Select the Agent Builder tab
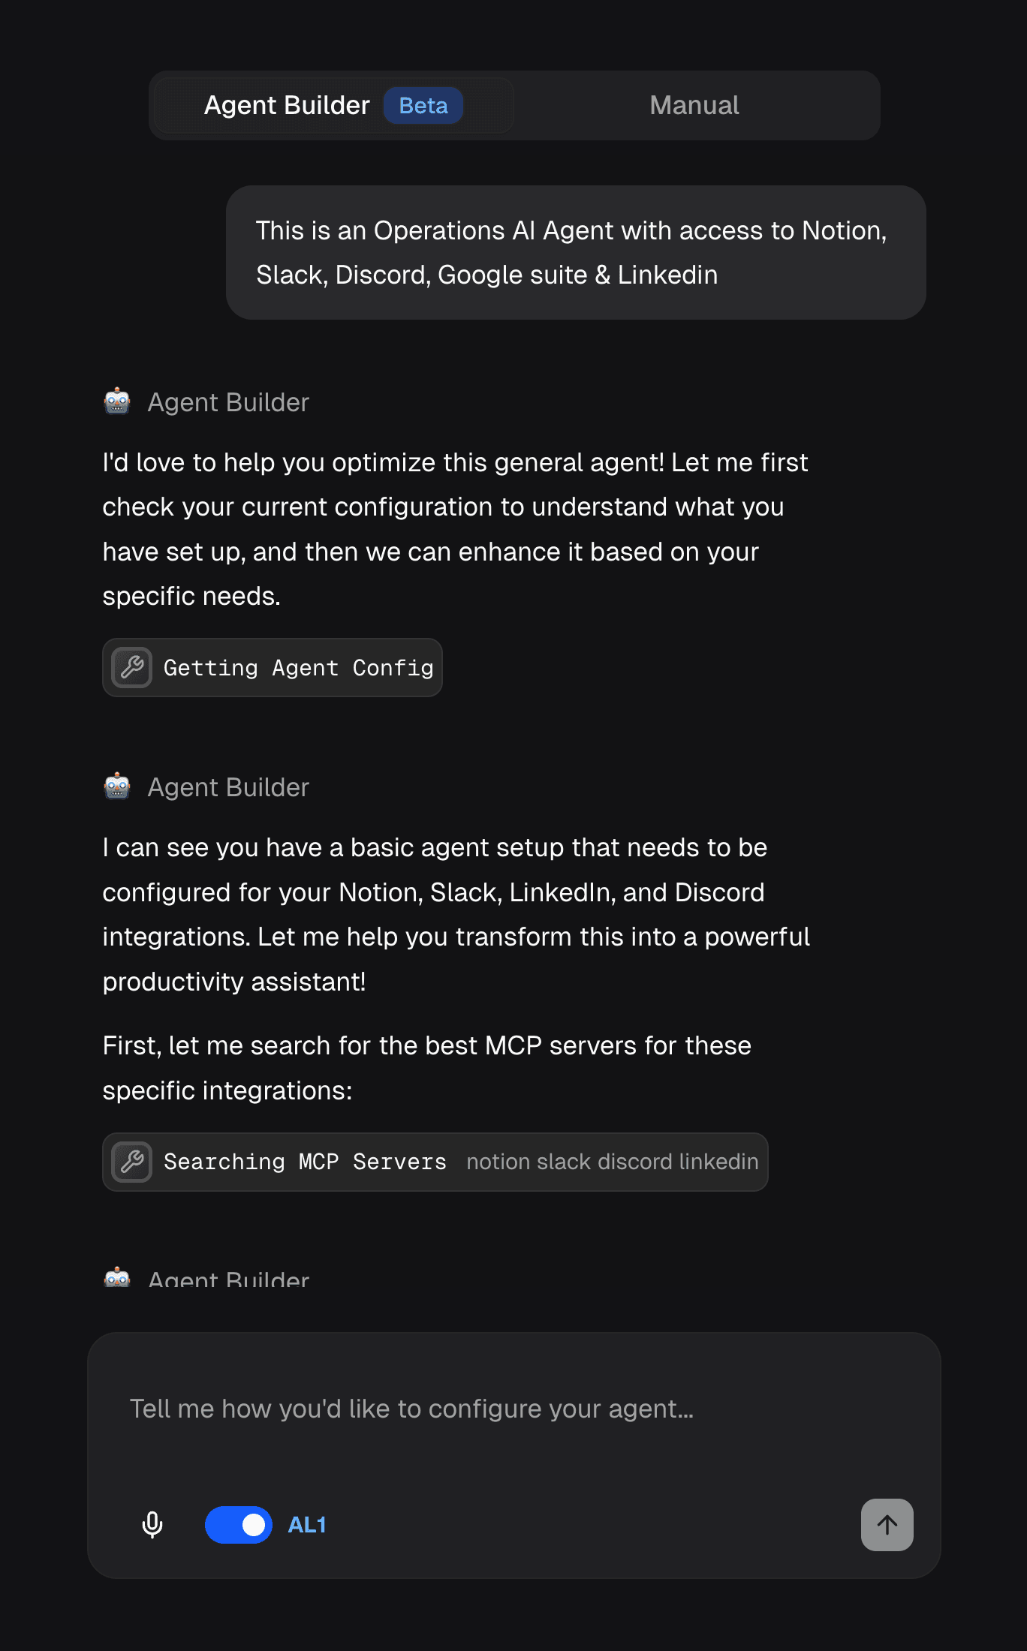The width and height of the screenshot is (1027, 1651). coord(286,105)
